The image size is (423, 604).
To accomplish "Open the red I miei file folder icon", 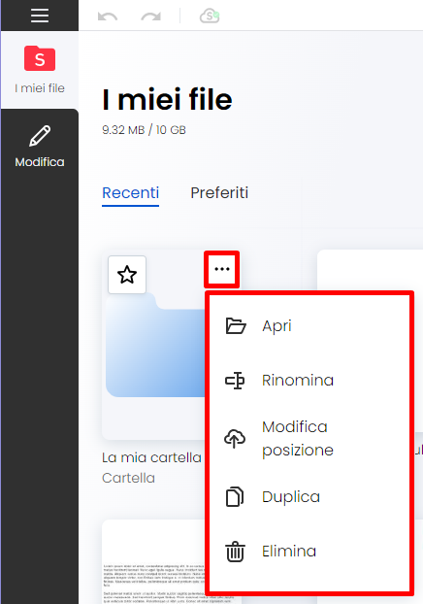I will point(40,58).
